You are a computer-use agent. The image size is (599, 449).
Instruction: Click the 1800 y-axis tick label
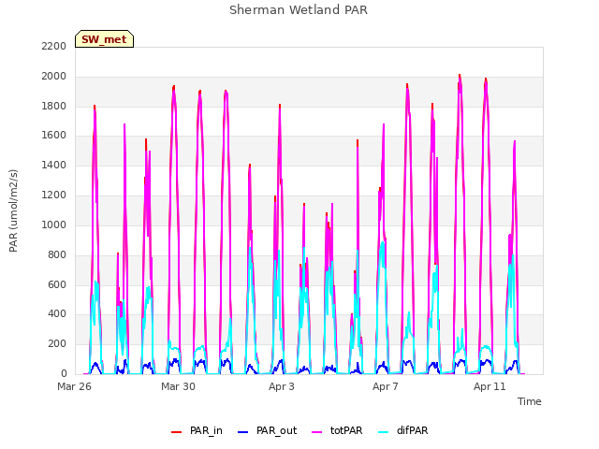point(54,106)
